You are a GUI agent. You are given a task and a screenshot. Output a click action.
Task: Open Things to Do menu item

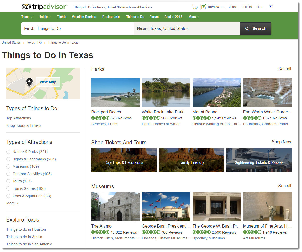[135, 17]
